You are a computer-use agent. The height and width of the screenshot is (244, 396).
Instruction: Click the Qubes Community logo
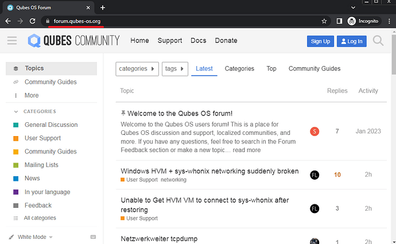coord(73,40)
